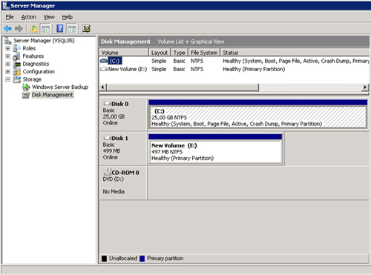Select the Configuration tree item

click(39, 72)
